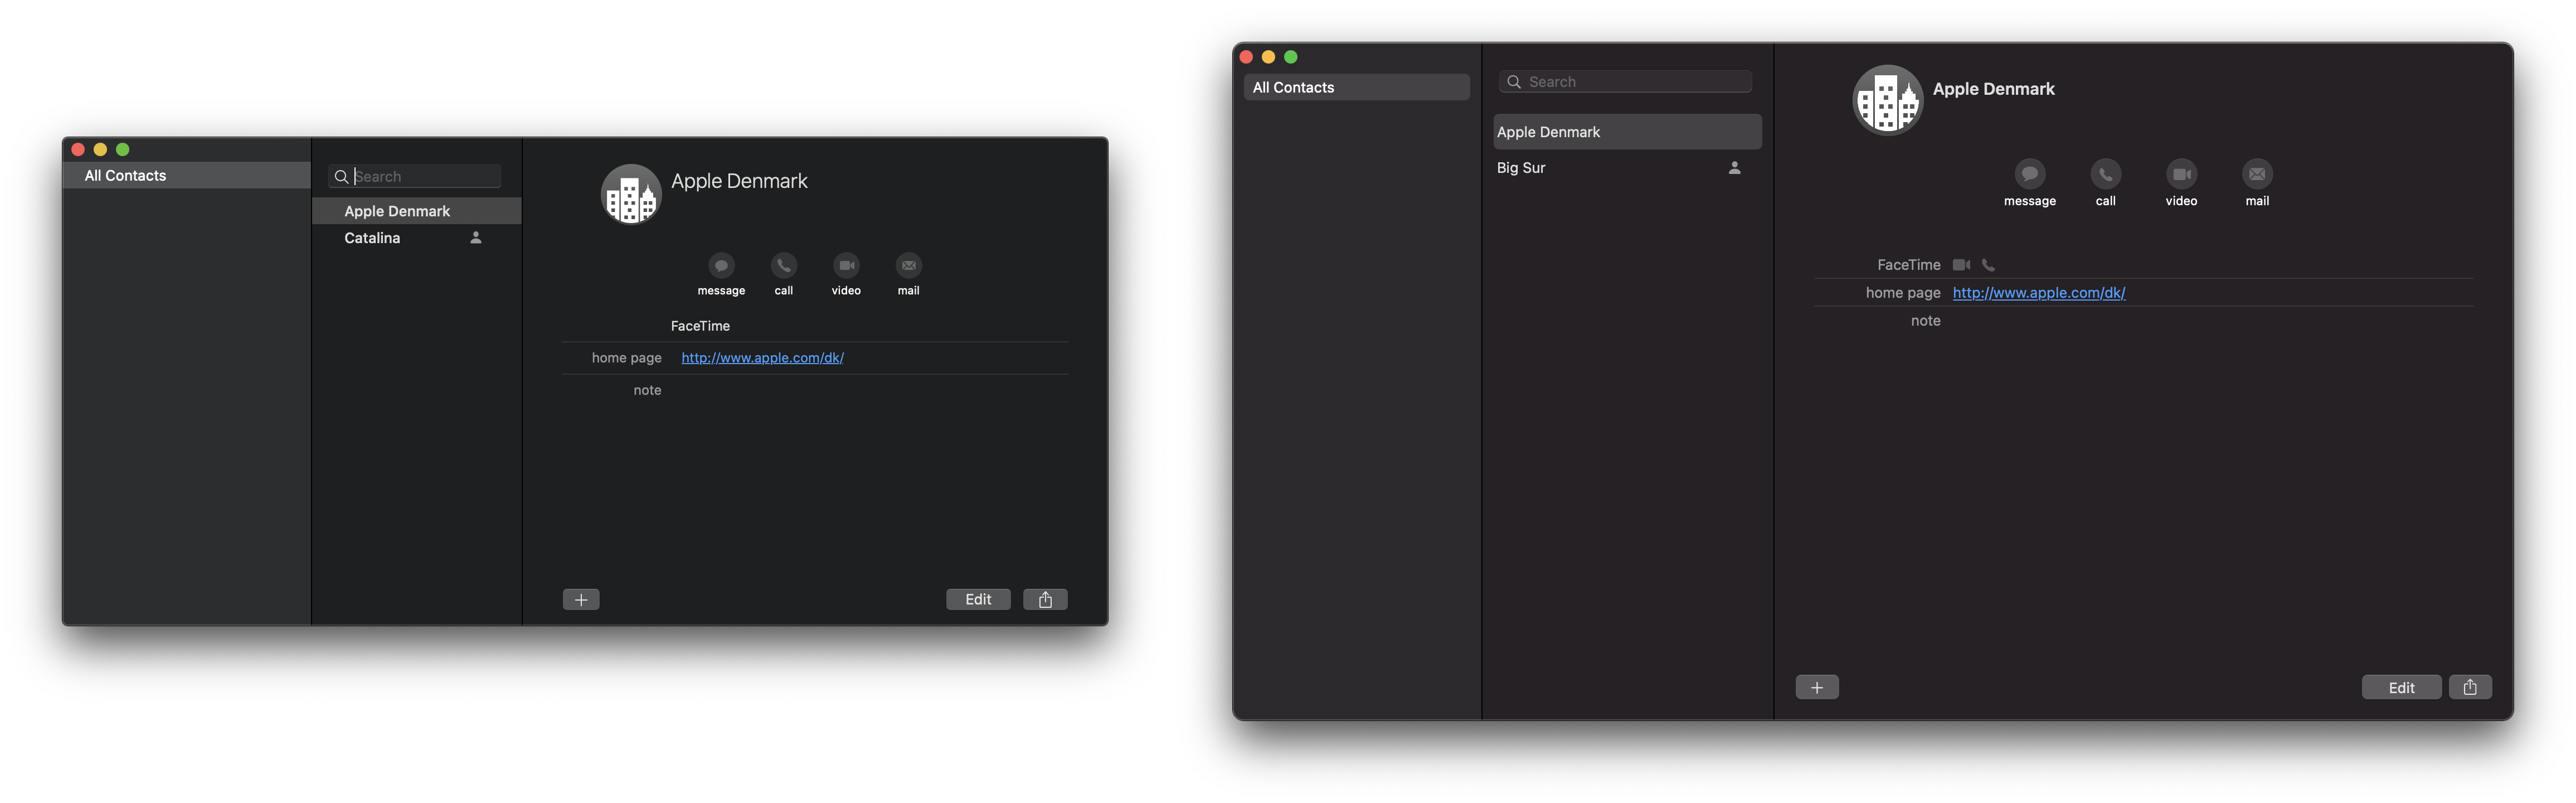The width and height of the screenshot is (2576, 803).
Task: Click the message icon in Catalina window
Action: (721, 265)
